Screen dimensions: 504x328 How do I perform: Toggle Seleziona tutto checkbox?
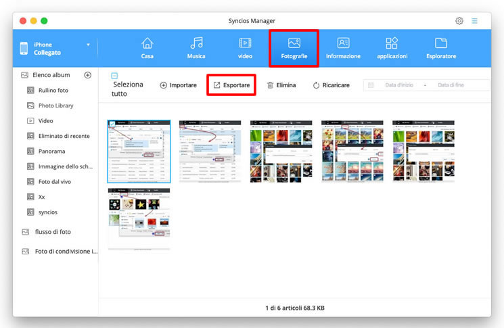tap(114, 76)
